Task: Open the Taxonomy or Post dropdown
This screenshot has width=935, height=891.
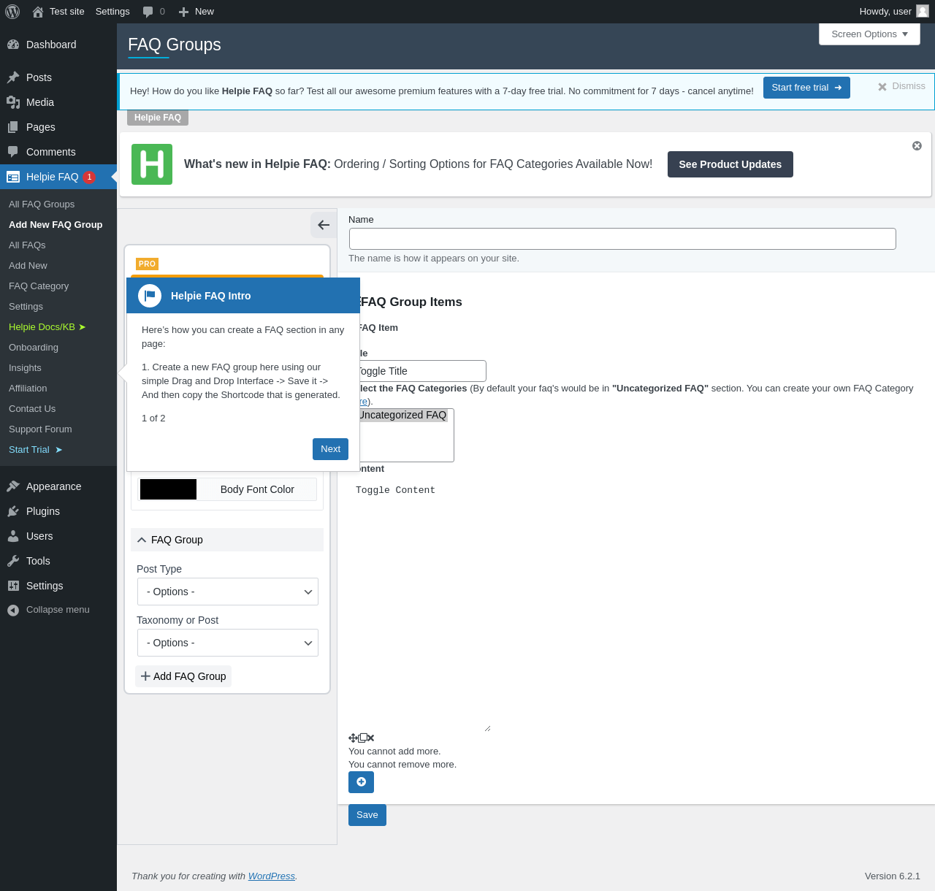Action: [228, 643]
